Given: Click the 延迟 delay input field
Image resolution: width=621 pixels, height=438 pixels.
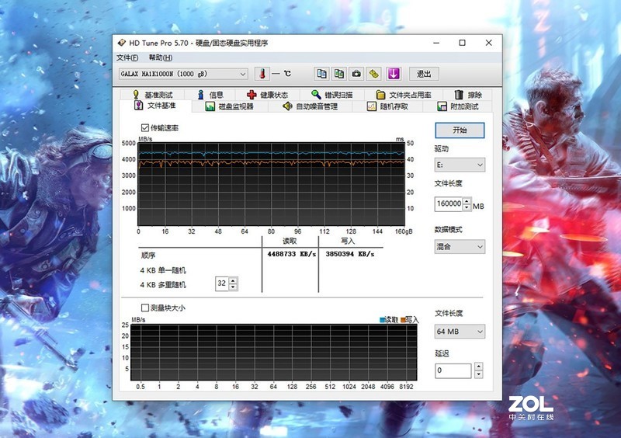Looking at the screenshot, I should point(453,370).
